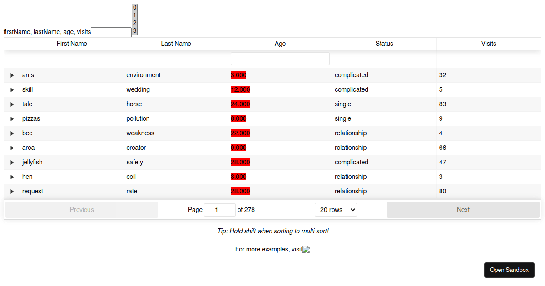Expand the jellyfish safety row
The height and width of the screenshot is (286, 545).
tap(12, 163)
